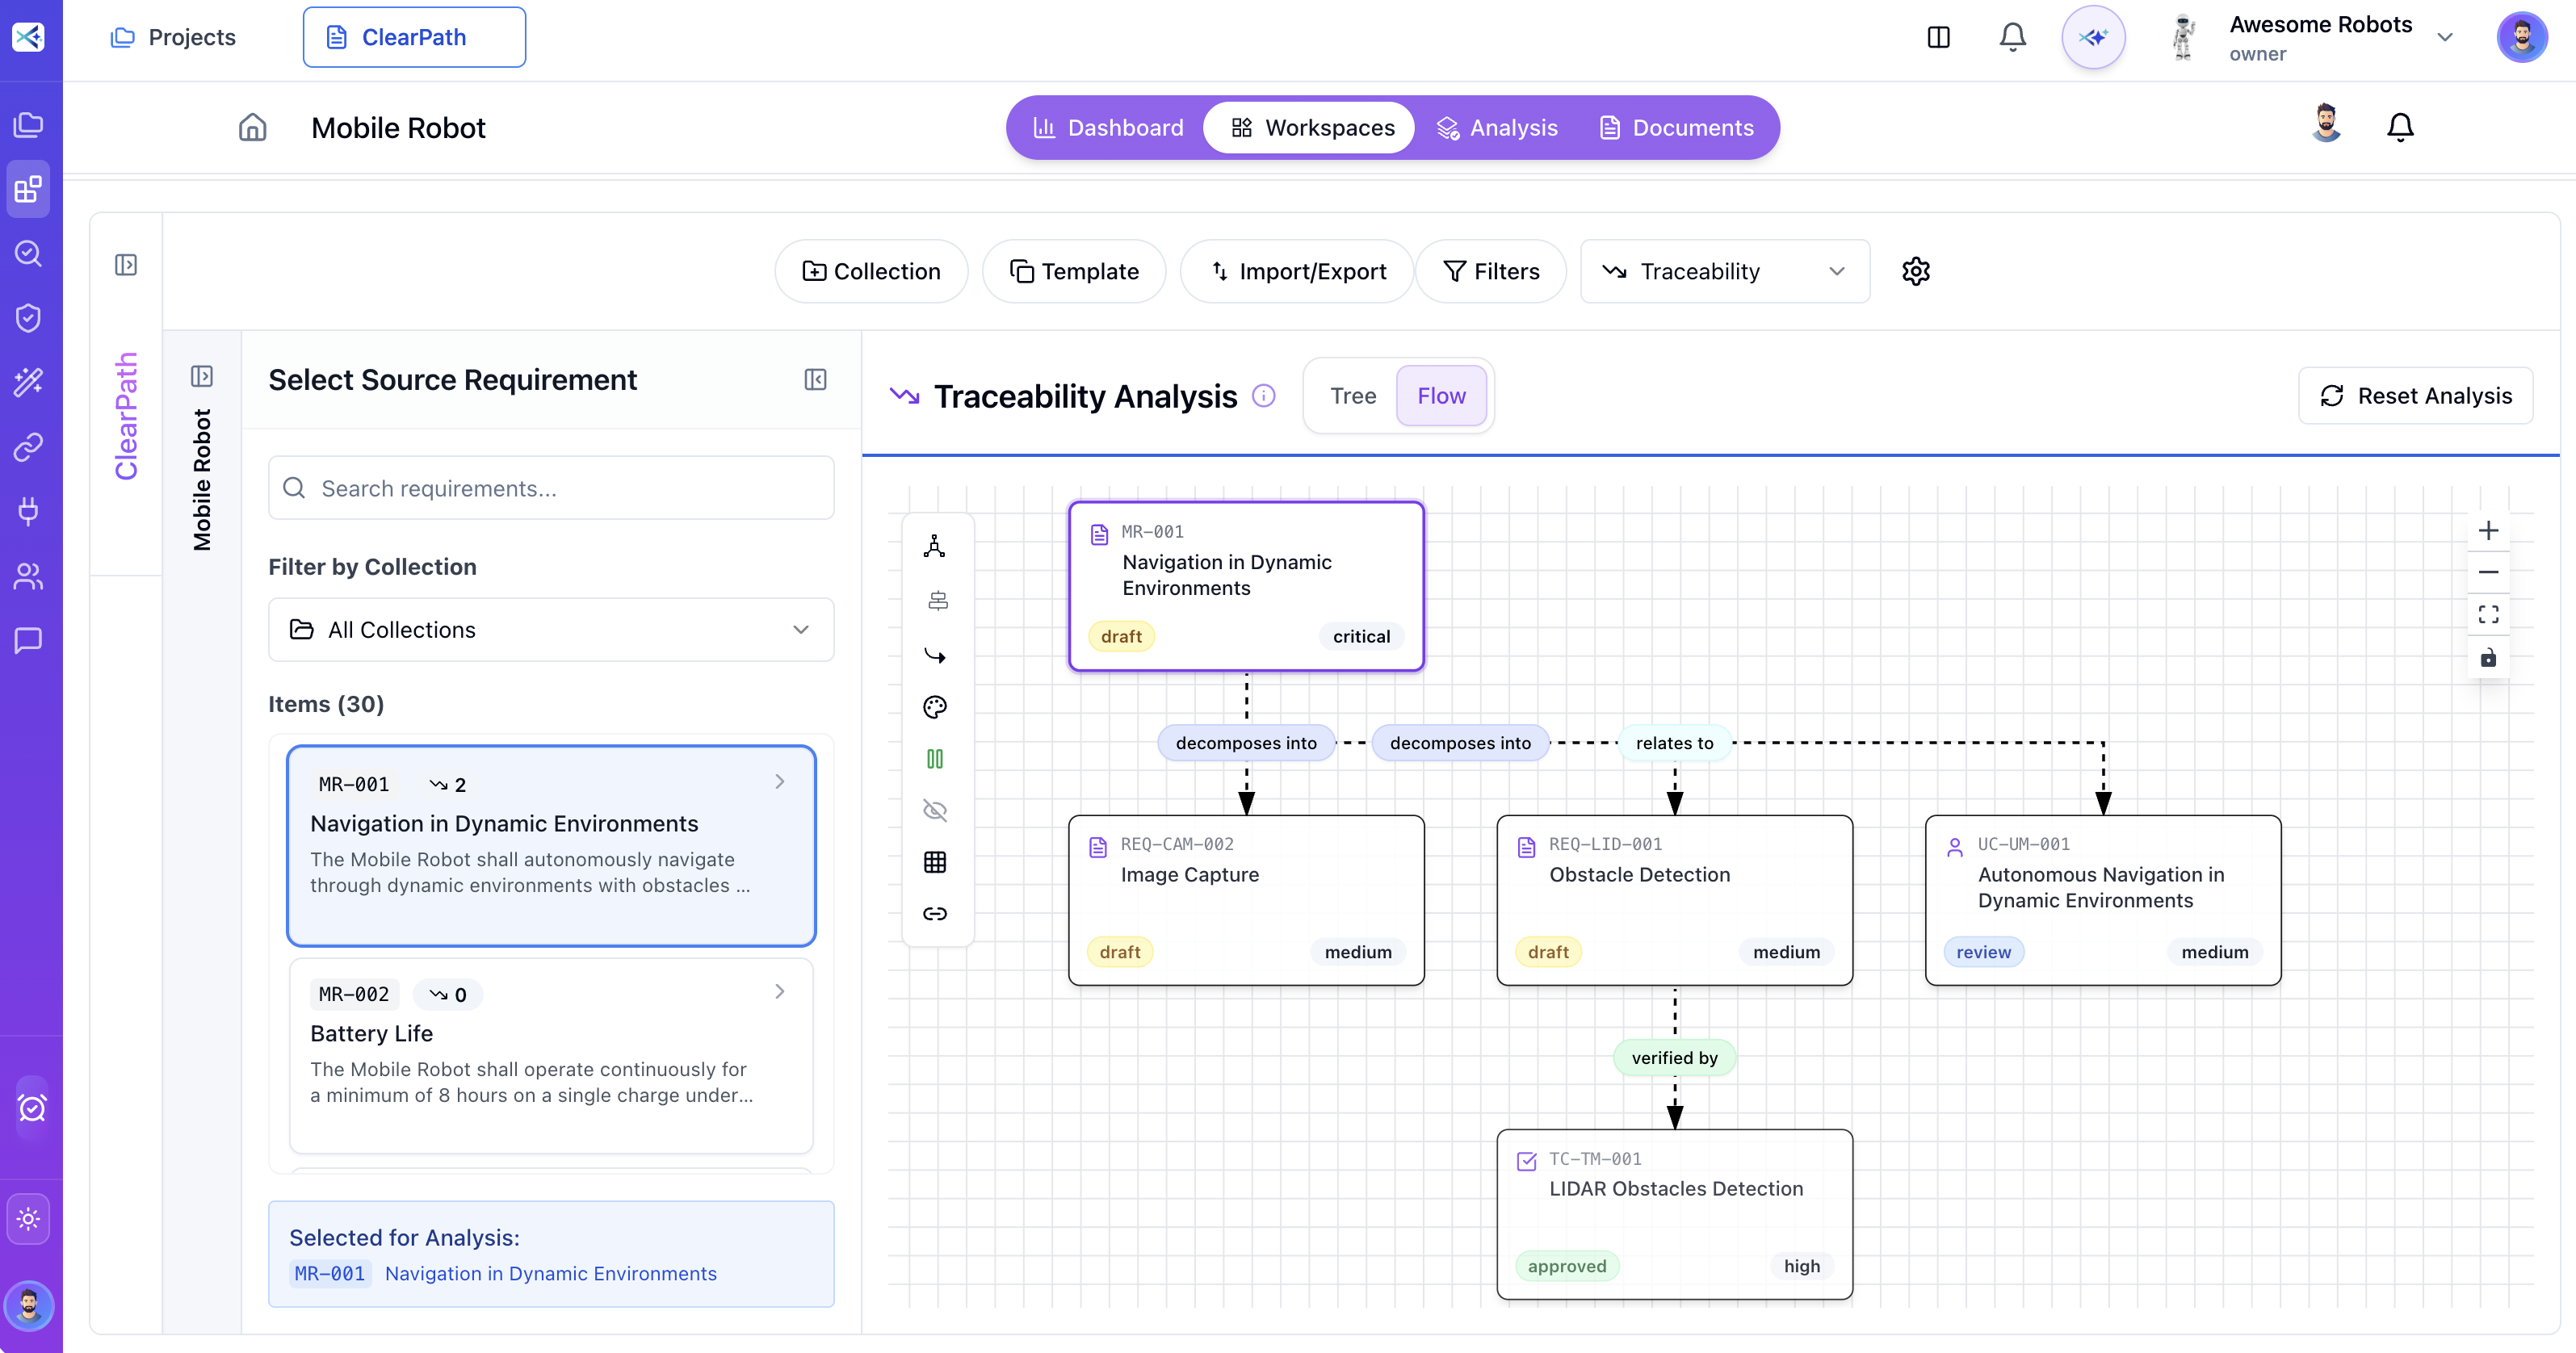Image resolution: width=2576 pixels, height=1353 pixels.
Task: Select the hierarchy layout tool in the canvas toolbar
Action: pyautogui.click(x=936, y=546)
